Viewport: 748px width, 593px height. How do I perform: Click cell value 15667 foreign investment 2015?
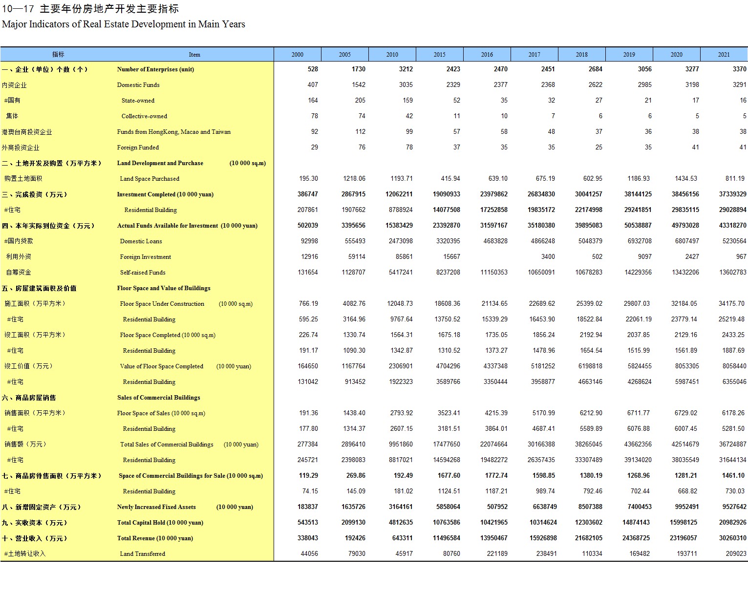(x=451, y=257)
